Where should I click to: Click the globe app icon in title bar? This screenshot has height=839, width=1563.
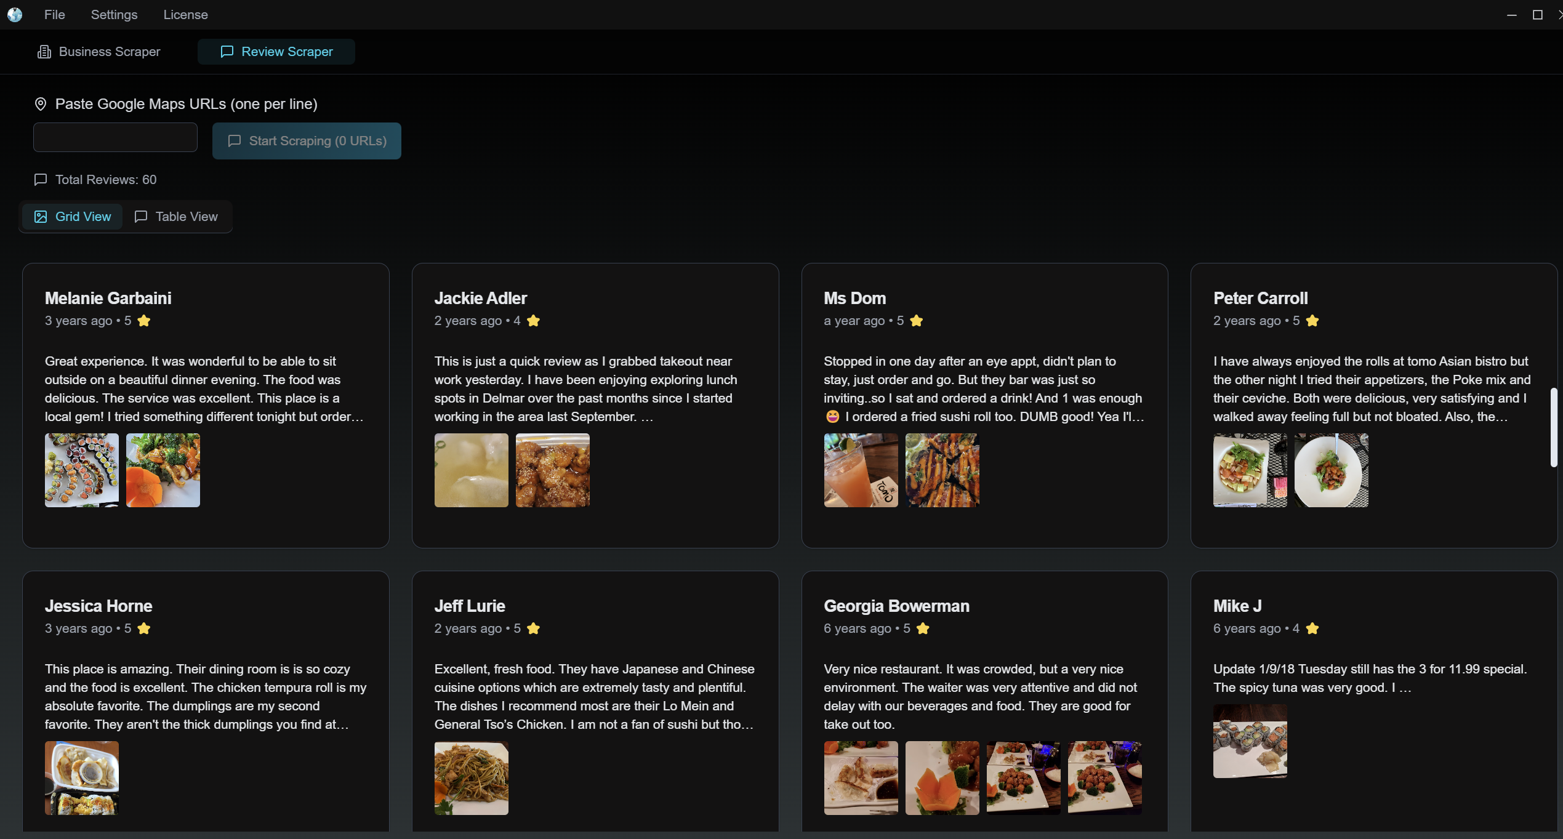pyautogui.click(x=15, y=15)
